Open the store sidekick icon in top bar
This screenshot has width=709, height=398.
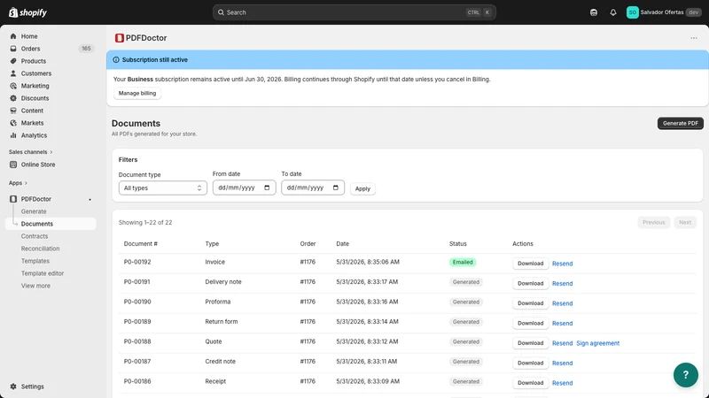click(x=594, y=12)
